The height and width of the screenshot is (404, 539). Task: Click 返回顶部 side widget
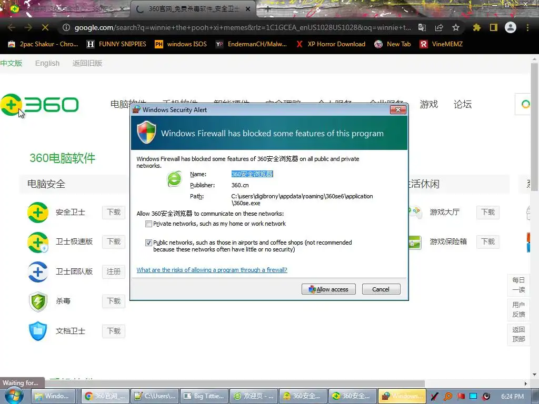(x=518, y=334)
